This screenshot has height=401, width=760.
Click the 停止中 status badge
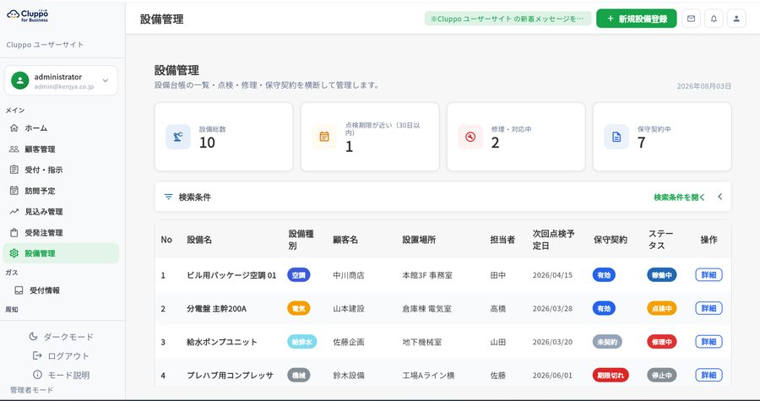[661, 376]
